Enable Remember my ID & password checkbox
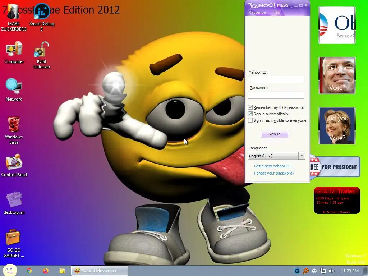Viewport: 368px width, 276px height. click(250, 107)
